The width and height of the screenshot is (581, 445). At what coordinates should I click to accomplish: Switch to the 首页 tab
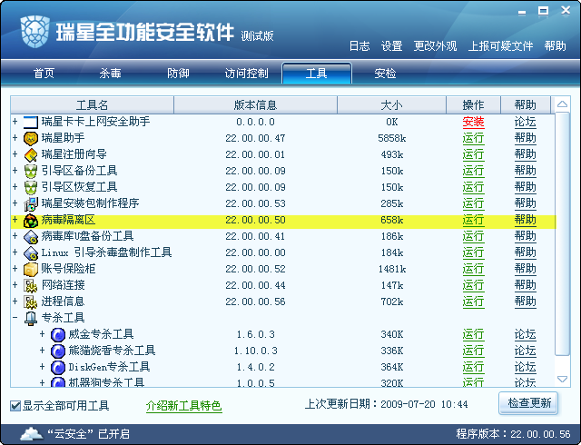44,73
